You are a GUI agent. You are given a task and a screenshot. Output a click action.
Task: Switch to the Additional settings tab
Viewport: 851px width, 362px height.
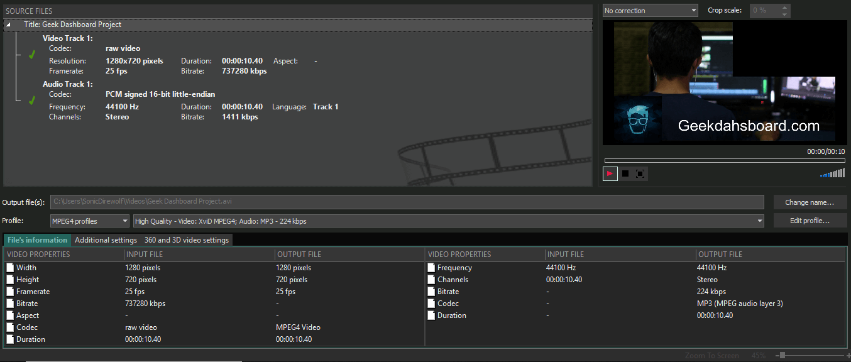(106, 240)
